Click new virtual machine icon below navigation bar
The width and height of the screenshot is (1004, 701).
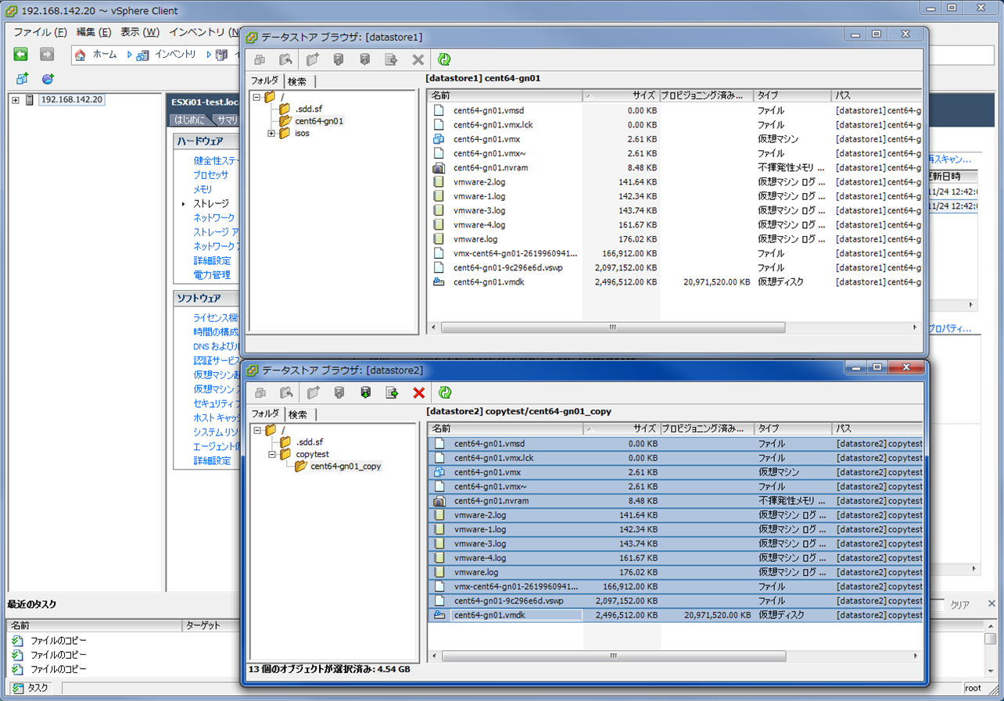tap(22, 79)
